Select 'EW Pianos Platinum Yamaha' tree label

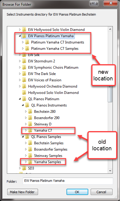click(x=51, y=36)
